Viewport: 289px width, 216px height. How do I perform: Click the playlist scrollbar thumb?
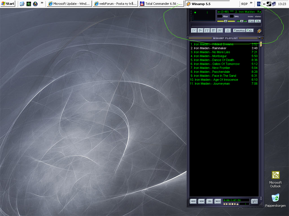coord(261,44)
